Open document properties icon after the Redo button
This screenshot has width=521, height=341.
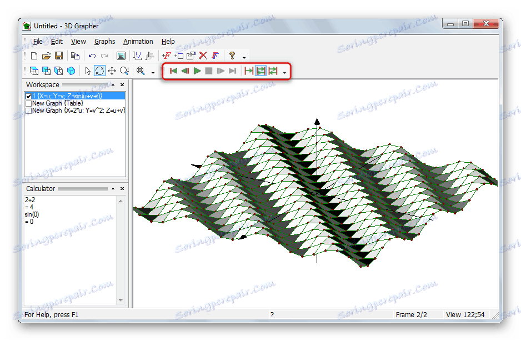click(121, 56)
